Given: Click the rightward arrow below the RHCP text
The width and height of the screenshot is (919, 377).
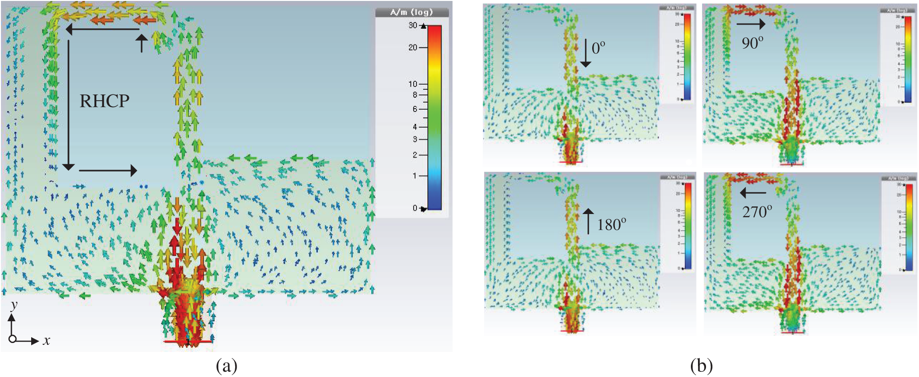Looking at the screenshot, I should [108, 170].
